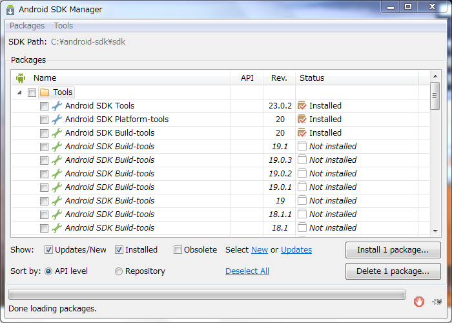The width and height of the screenshot is (452, 323).
Task: Click the API column header
Action: pos(247,78)
